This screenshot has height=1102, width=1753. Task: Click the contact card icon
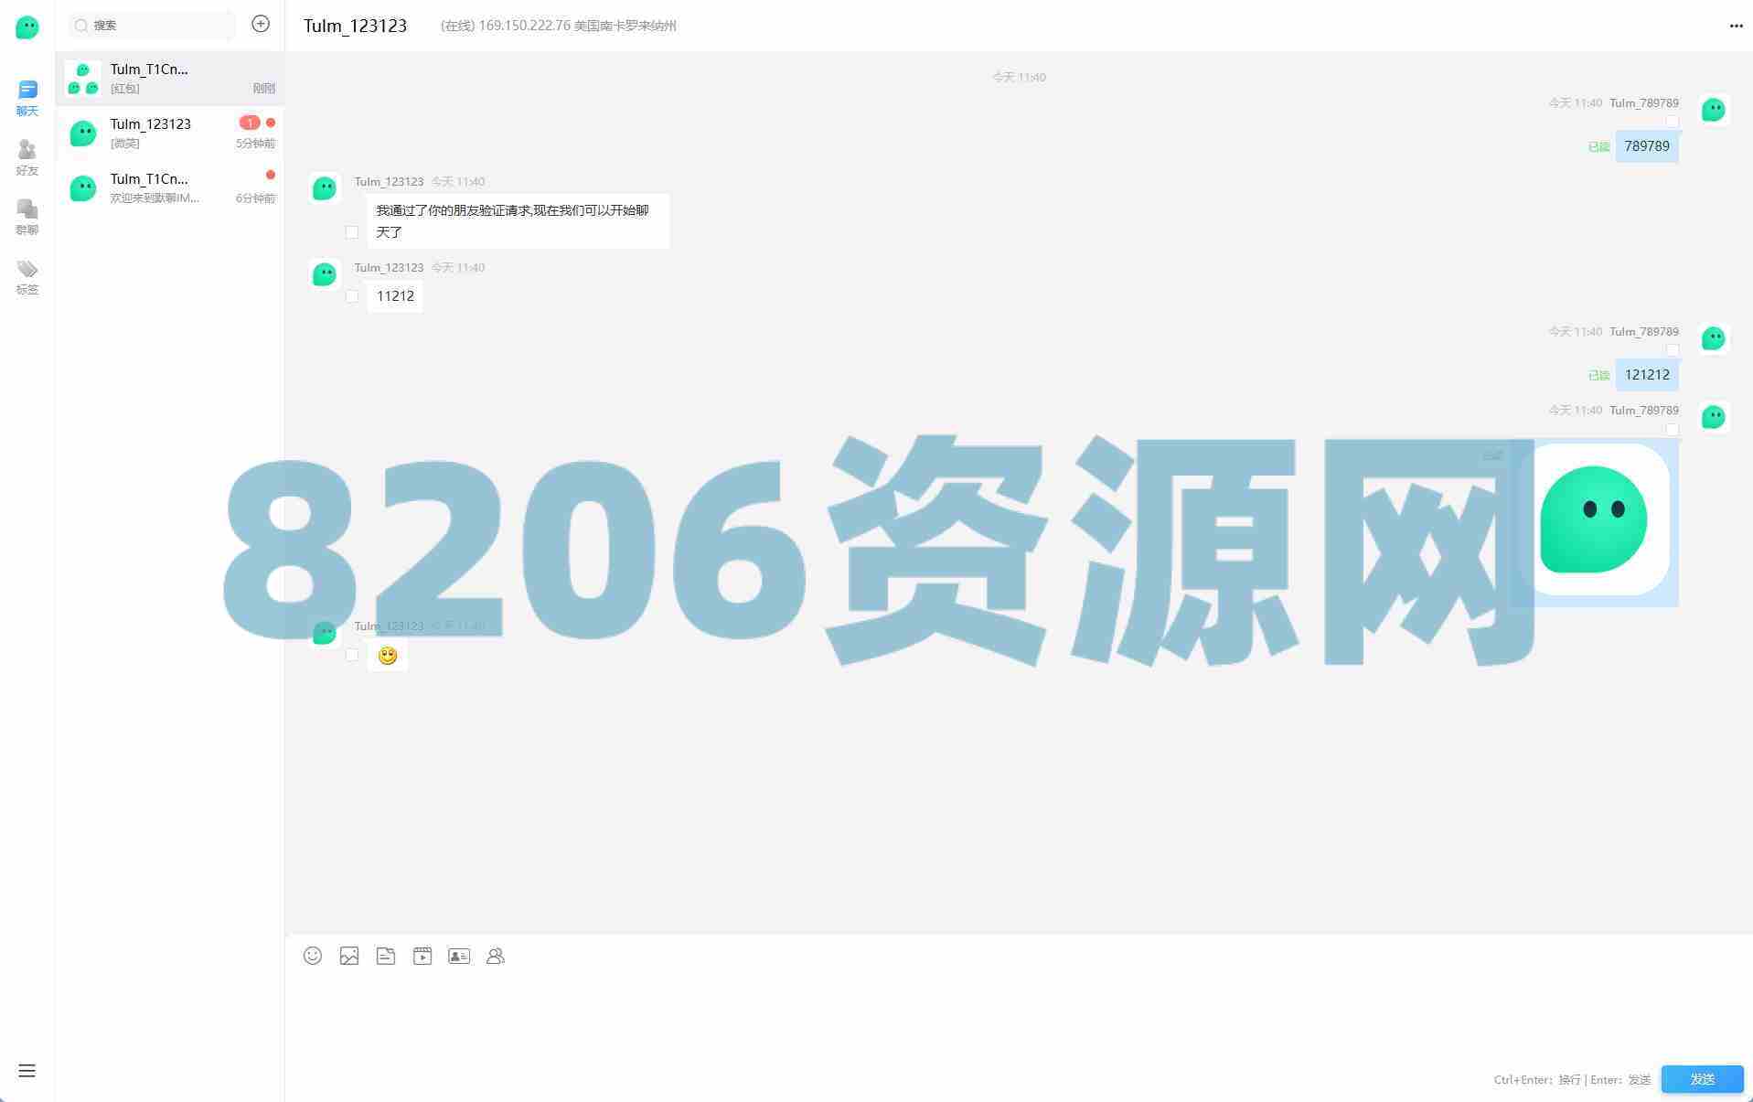[459, 956]
